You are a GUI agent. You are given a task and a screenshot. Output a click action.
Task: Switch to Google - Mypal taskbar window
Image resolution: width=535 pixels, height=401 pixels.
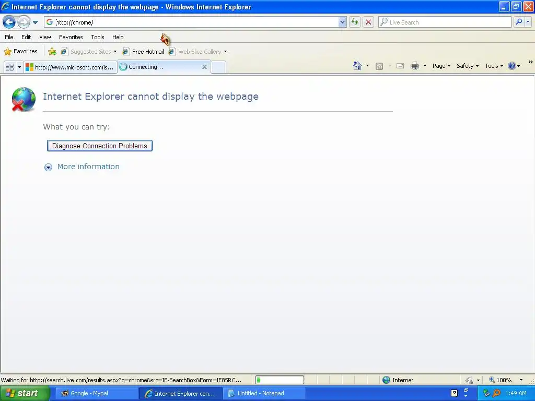click(96, 393)
